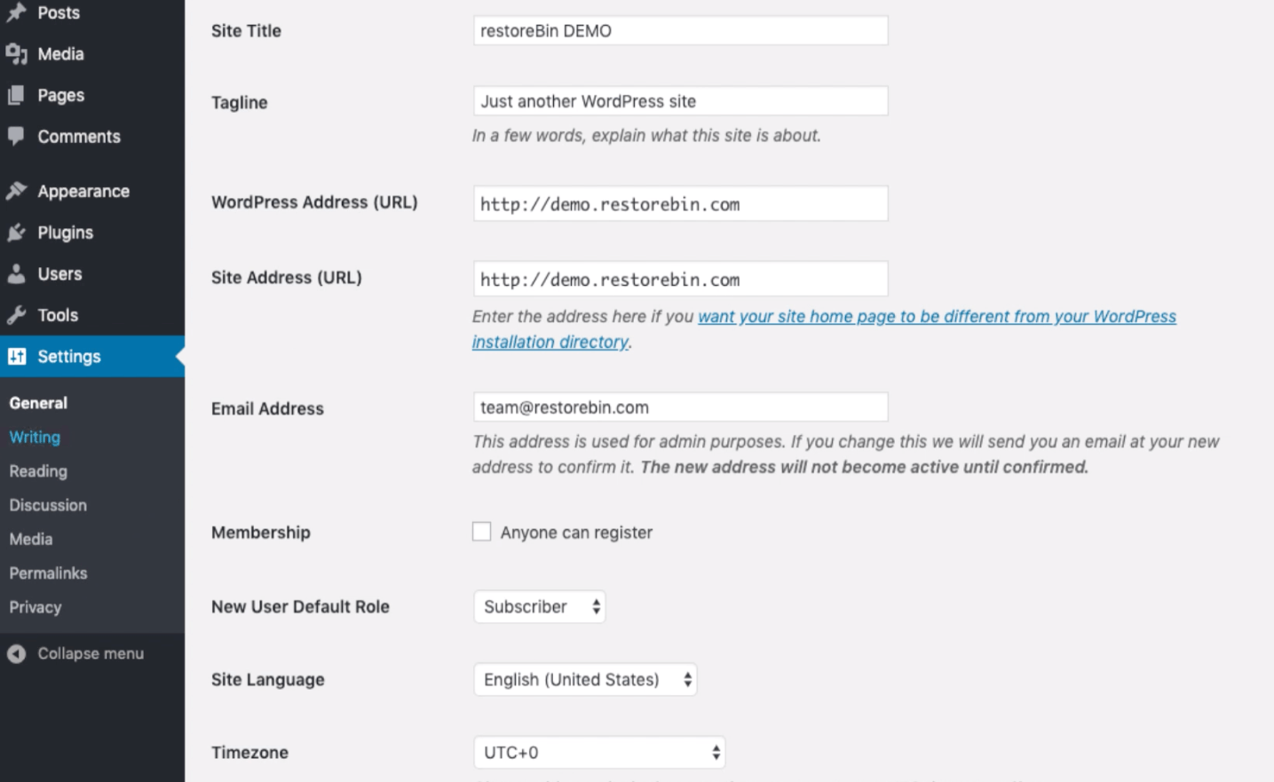
Task: Click 'In a few words' tagline description
Action: pos(646,136)
